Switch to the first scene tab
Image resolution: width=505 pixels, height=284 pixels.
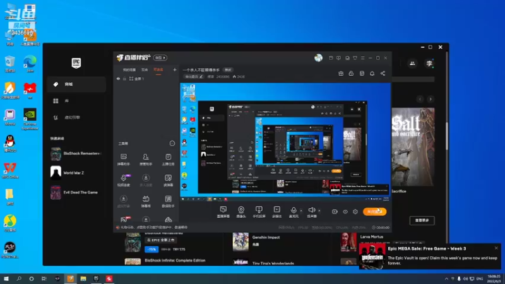pyautogui.click(x=129, y=70)
